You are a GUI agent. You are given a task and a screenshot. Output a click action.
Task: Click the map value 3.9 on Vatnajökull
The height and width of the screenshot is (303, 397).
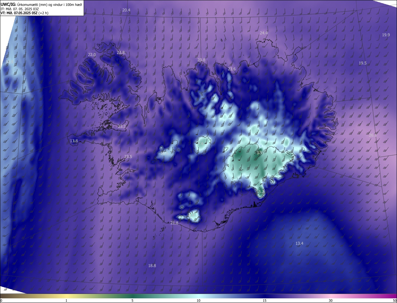click(259, 152)
